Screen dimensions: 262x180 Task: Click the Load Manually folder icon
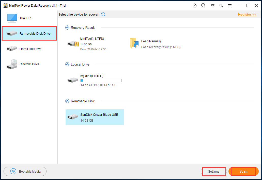134,43
